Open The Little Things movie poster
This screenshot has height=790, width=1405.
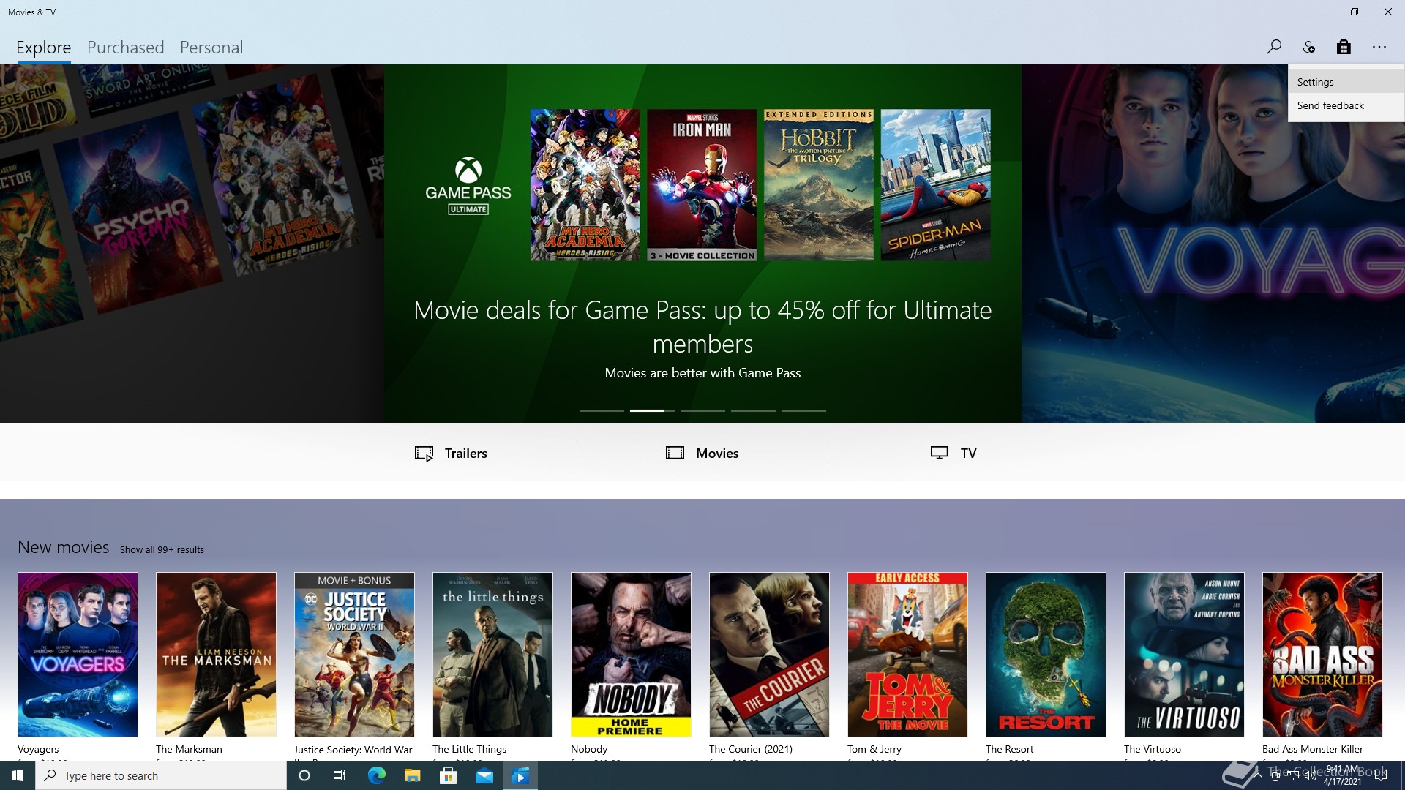[492, 655]
